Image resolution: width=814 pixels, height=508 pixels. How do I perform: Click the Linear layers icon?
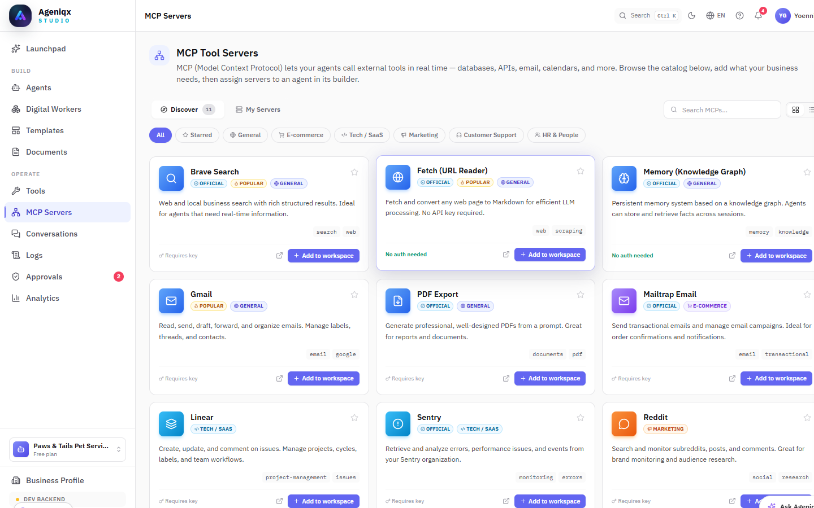tap(171, 424)
